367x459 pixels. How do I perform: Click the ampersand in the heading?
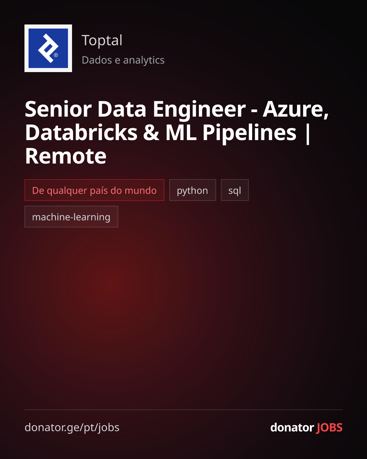click(151, 132)
